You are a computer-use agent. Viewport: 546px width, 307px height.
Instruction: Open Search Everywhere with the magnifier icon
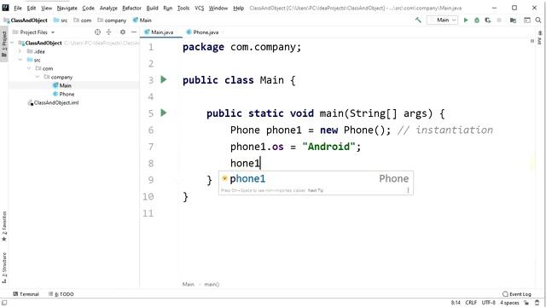(x=538, y=20)
